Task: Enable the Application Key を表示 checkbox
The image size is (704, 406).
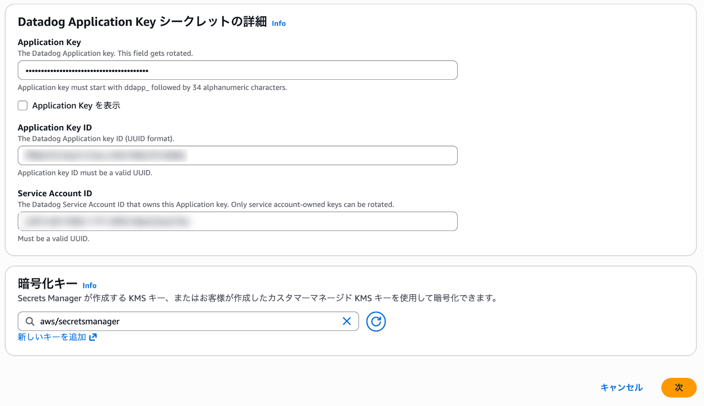Action: (x=23, y=106)
